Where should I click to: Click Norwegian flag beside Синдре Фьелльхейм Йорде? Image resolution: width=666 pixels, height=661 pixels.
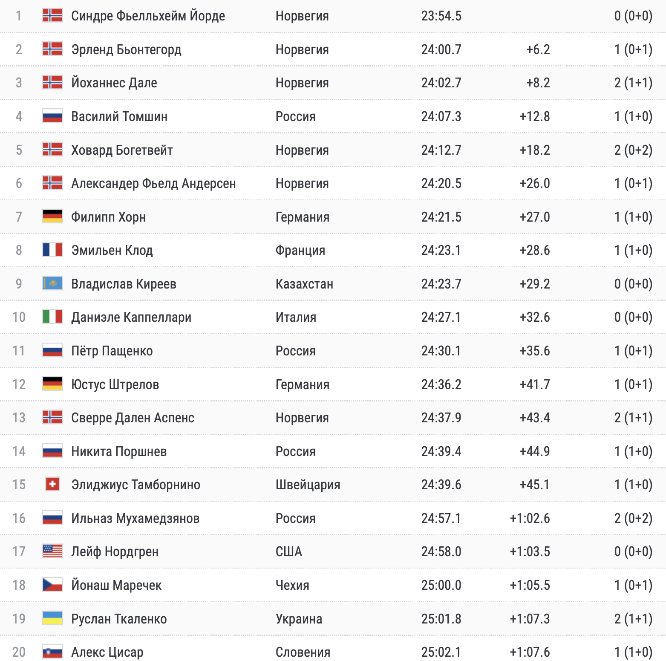52,15
